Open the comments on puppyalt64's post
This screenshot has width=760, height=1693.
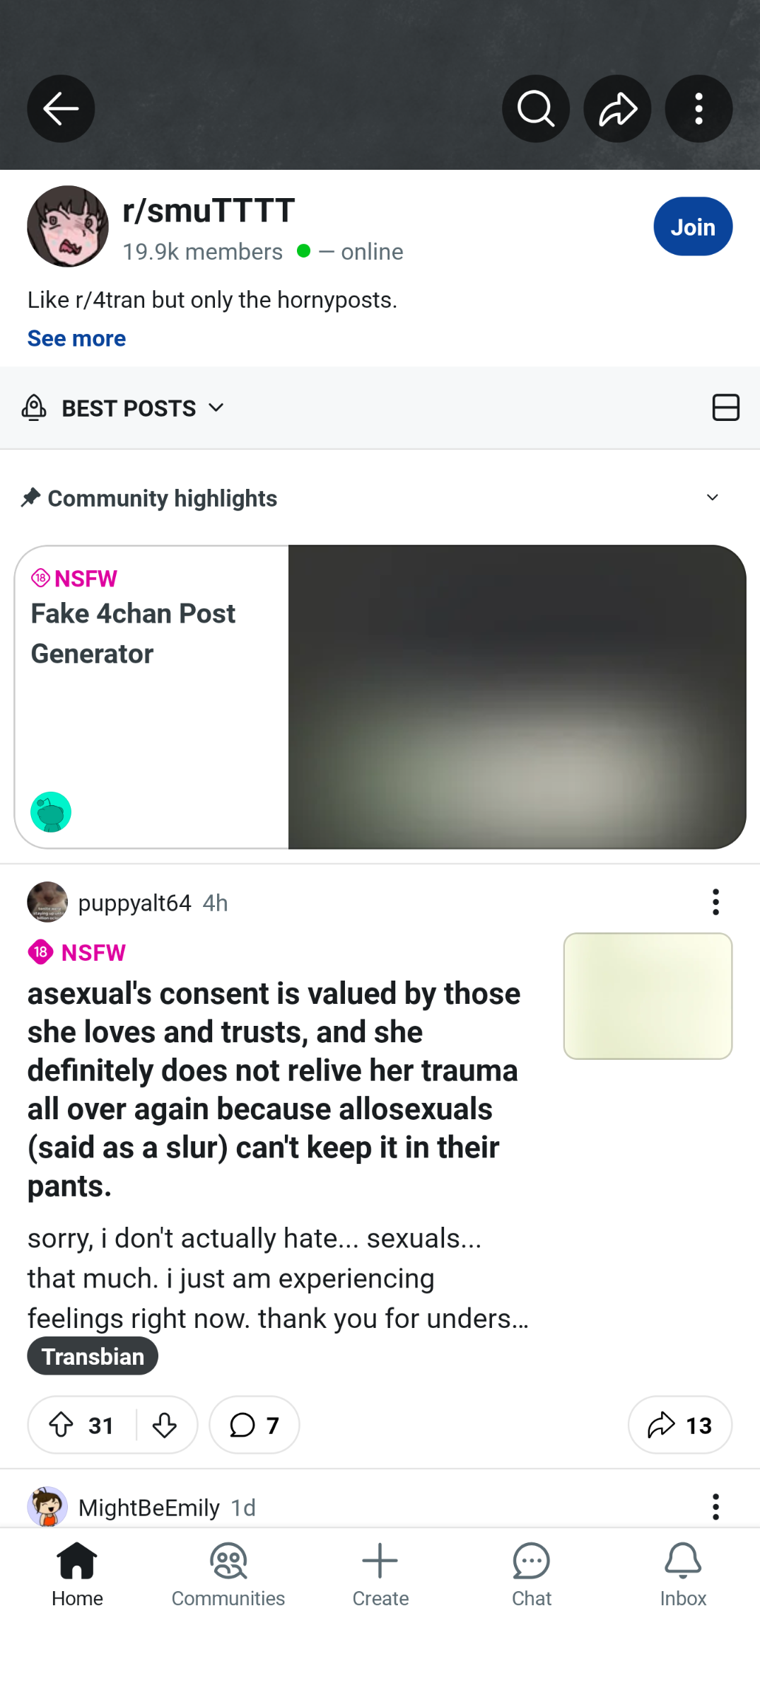255,1424
